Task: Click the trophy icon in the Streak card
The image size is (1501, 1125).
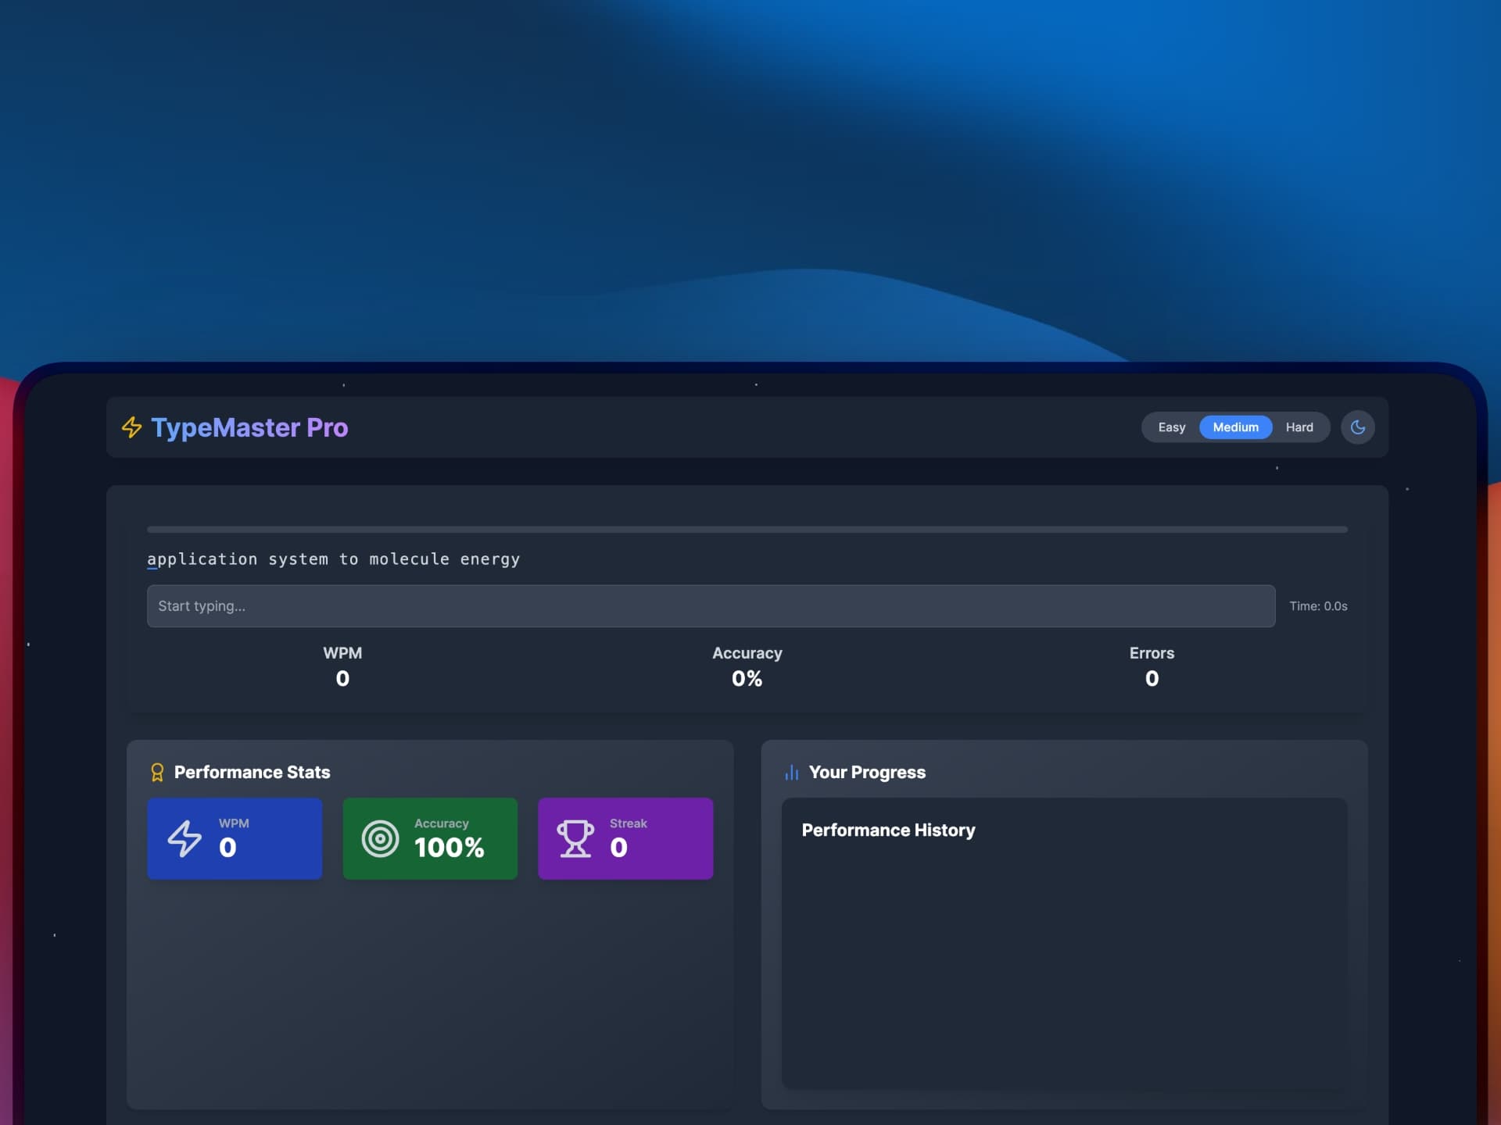Action: click(x=575, y=839)
